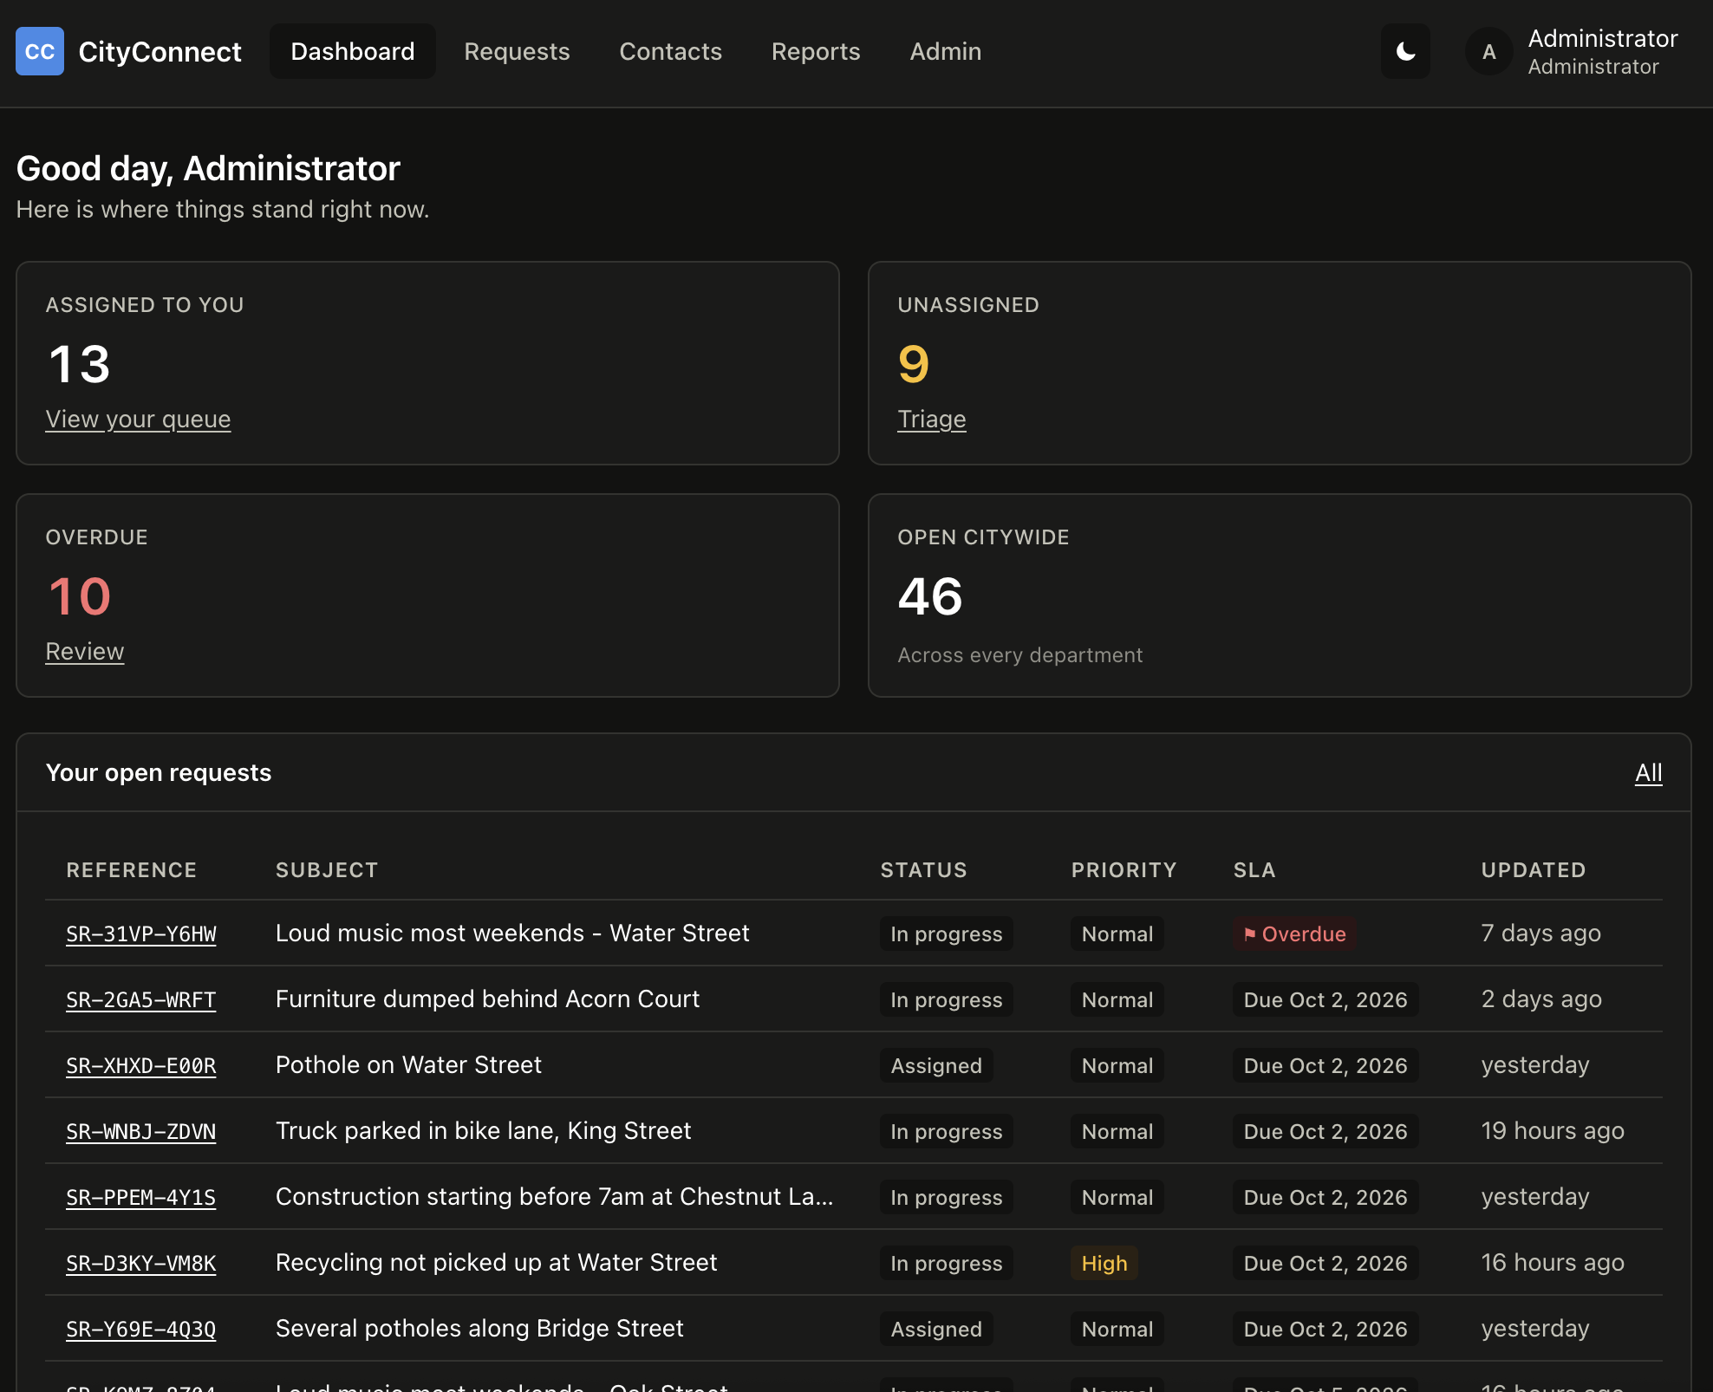Open the Reports tab
Viewport: 1713px width, 1392px height.
tap(816, 51)
